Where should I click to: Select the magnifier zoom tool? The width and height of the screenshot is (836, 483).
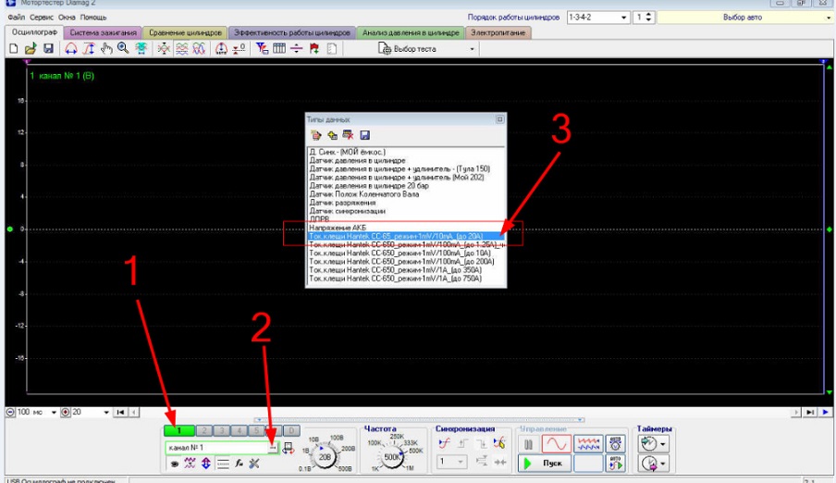tap(123, 48)
